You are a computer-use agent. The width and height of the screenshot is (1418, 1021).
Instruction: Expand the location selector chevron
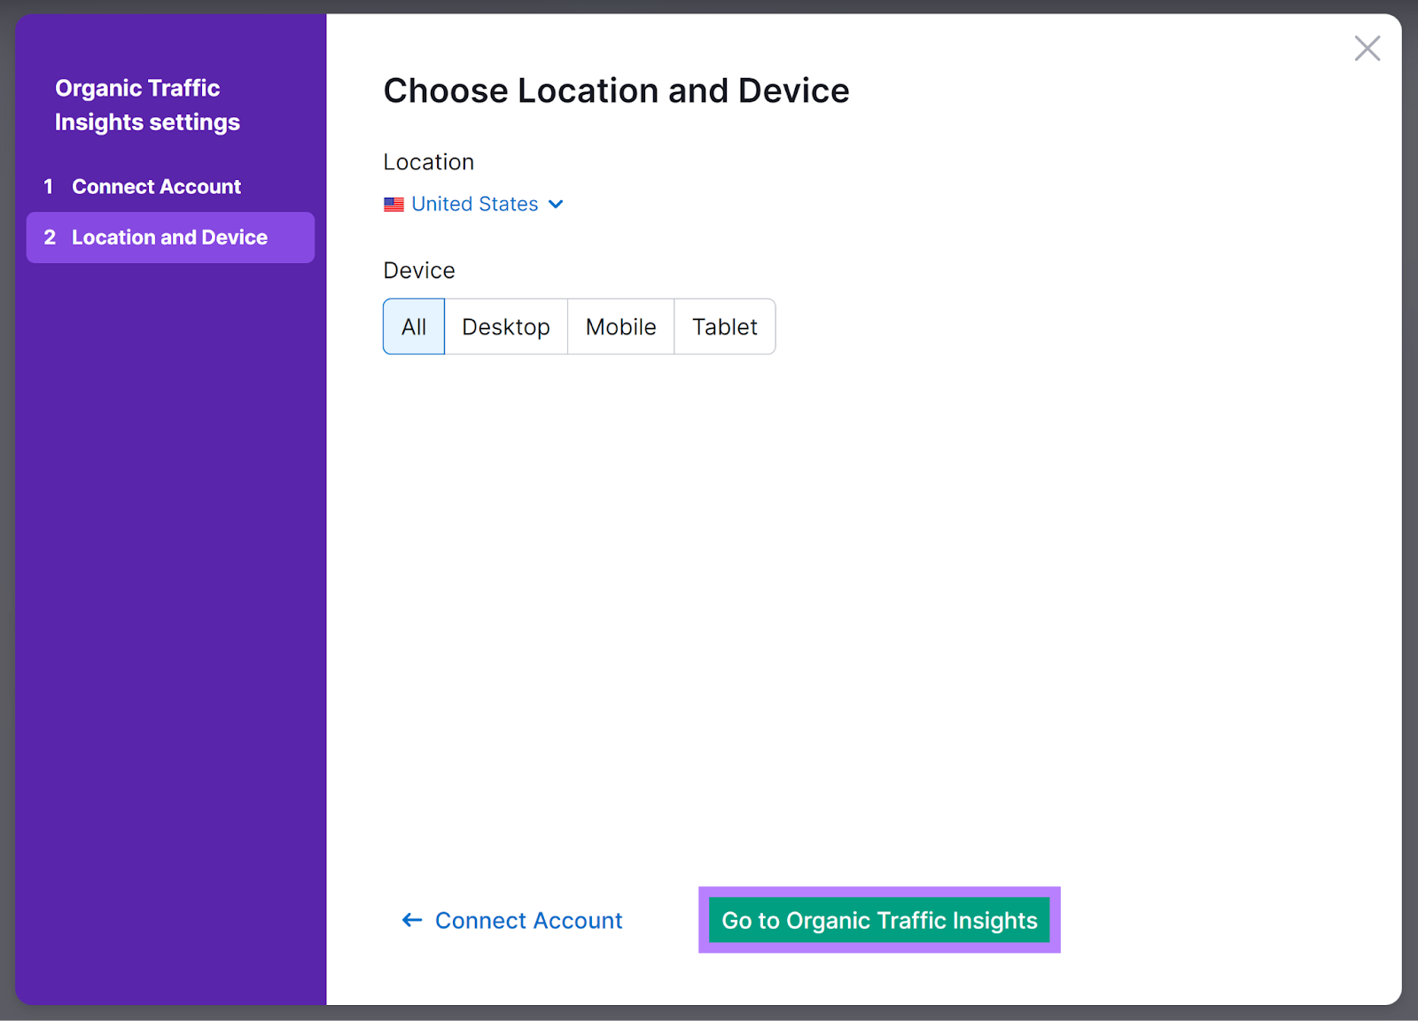tap(556, 204)
